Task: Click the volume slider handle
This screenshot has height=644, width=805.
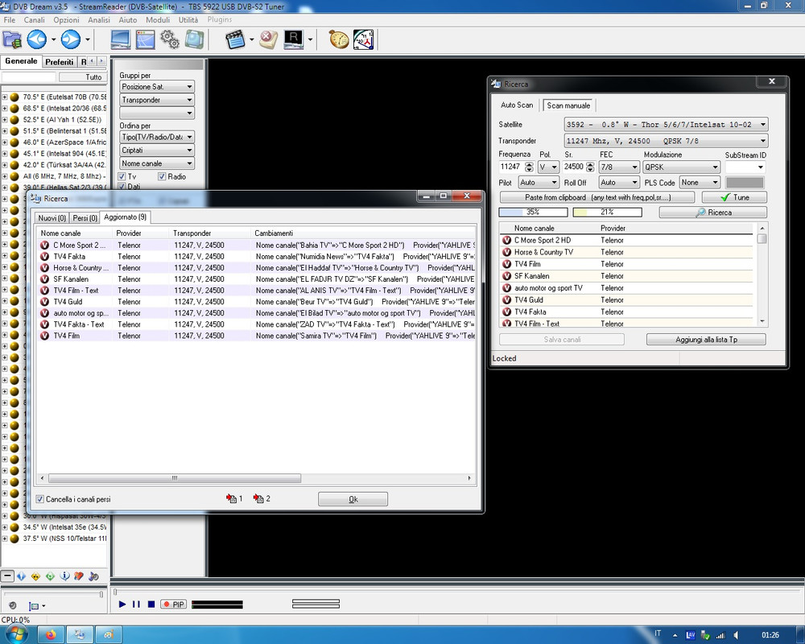Action: tap(101, 594)
